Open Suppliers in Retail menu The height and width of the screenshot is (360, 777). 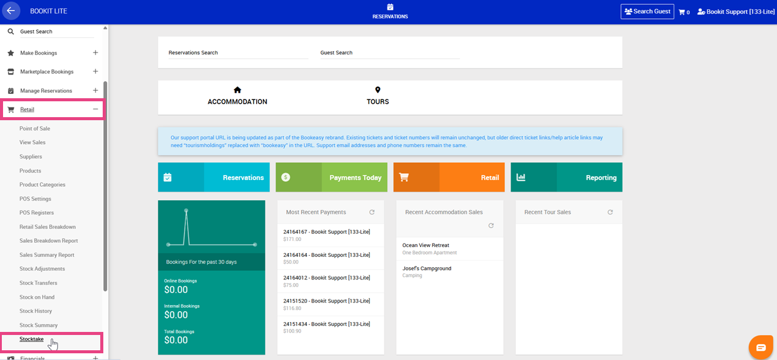(31, 157)
